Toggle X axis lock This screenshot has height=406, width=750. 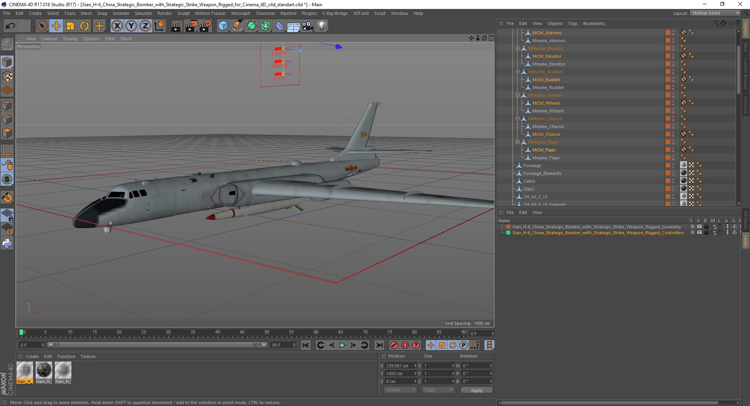click(x=117, y=26)
